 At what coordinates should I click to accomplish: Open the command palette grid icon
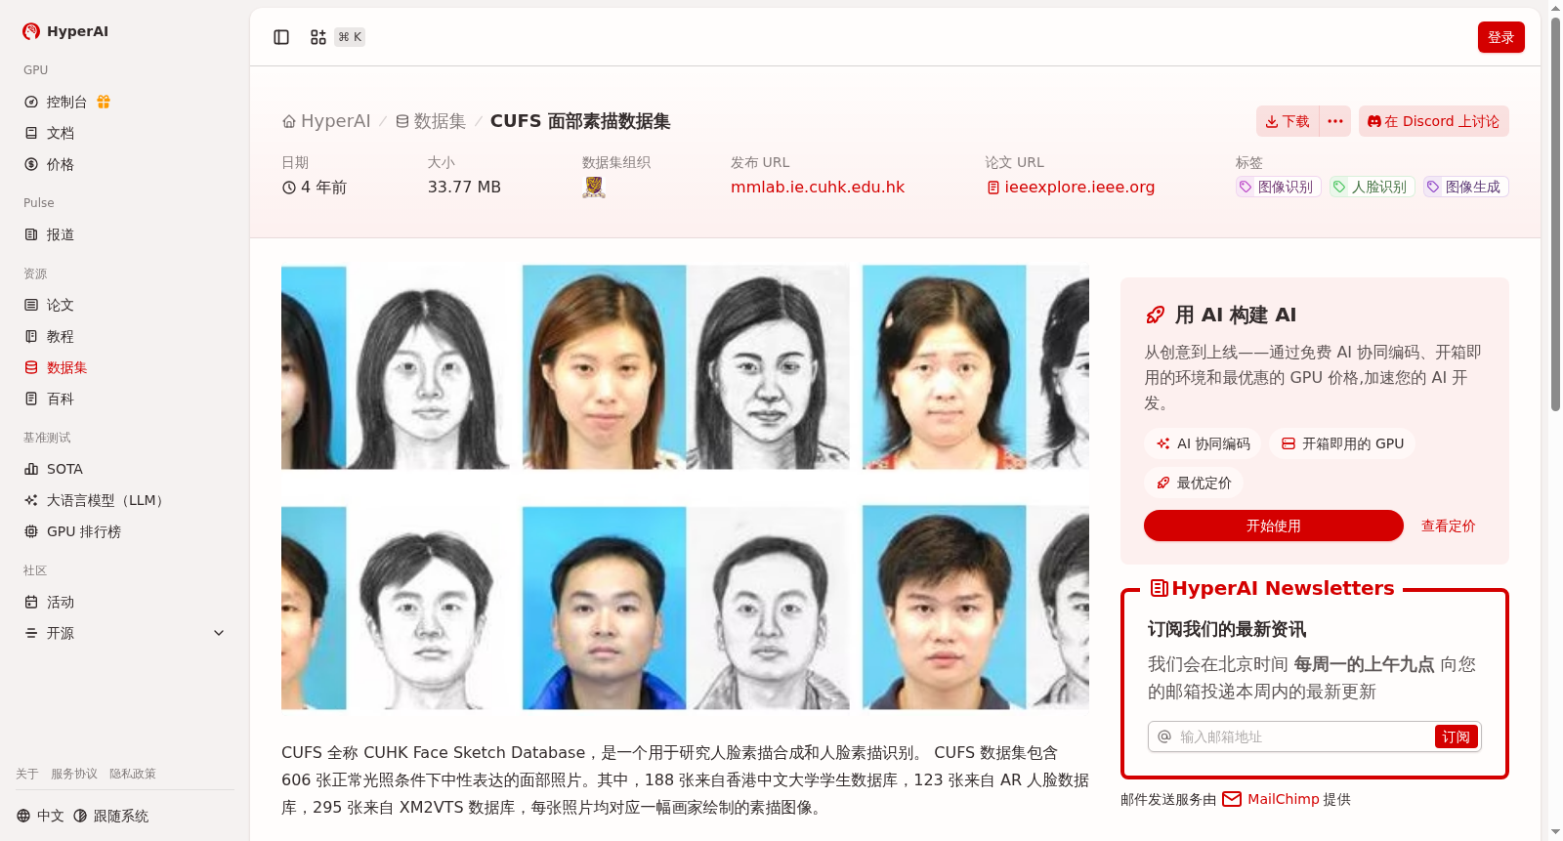(318, 37)
